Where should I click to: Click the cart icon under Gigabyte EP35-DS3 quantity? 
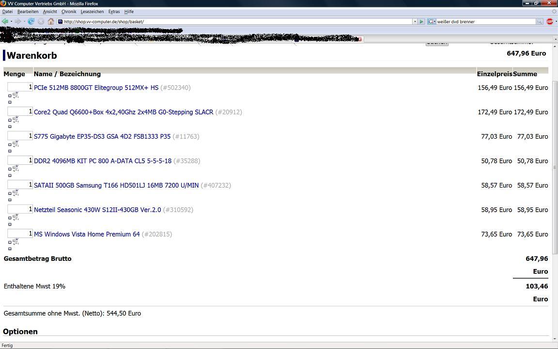click(15, 143)
